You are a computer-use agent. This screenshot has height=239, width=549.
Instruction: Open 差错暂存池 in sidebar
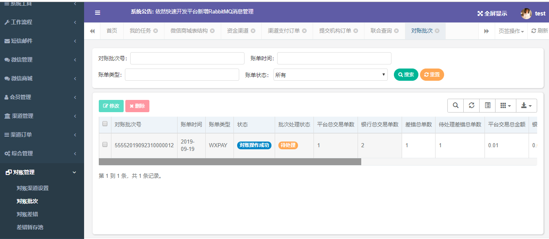coord(30,227)
